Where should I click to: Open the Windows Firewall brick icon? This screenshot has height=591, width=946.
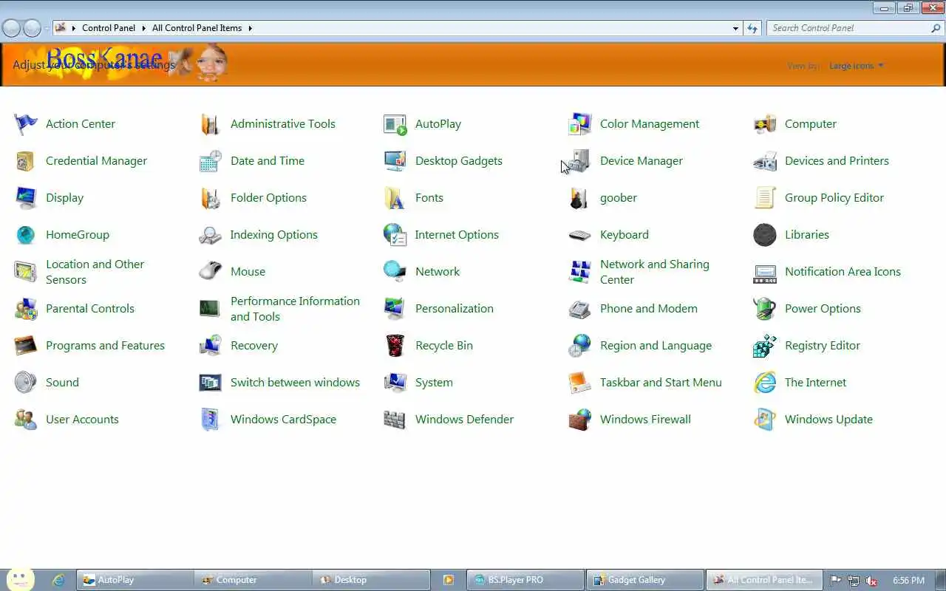point(580,420)
